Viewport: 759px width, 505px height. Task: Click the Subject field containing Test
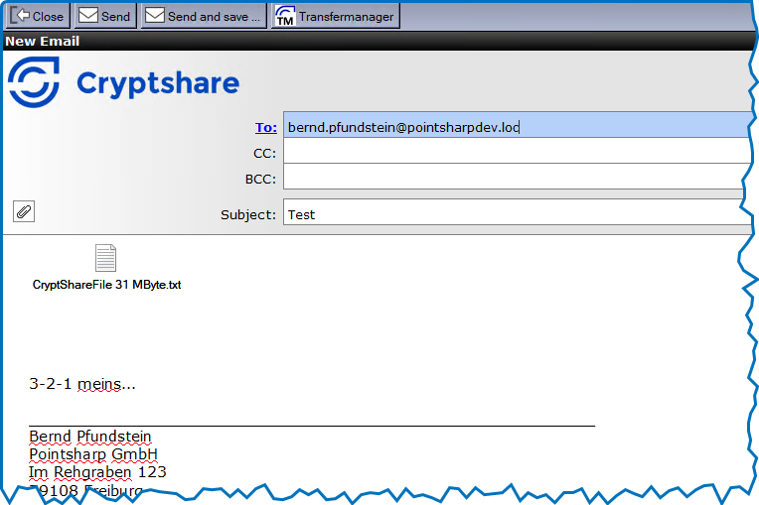click(517, 214)
